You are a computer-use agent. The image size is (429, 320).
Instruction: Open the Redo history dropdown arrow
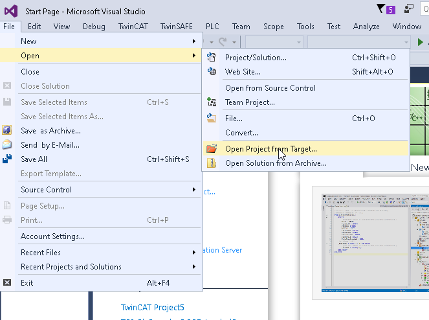point(234,42)
